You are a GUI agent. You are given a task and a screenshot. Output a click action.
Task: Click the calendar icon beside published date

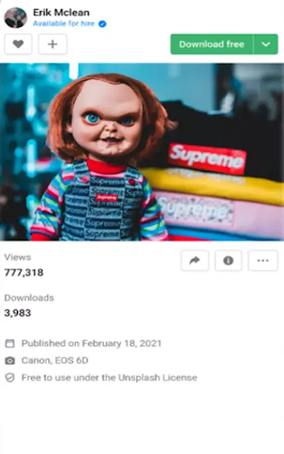tap(10, 344)
